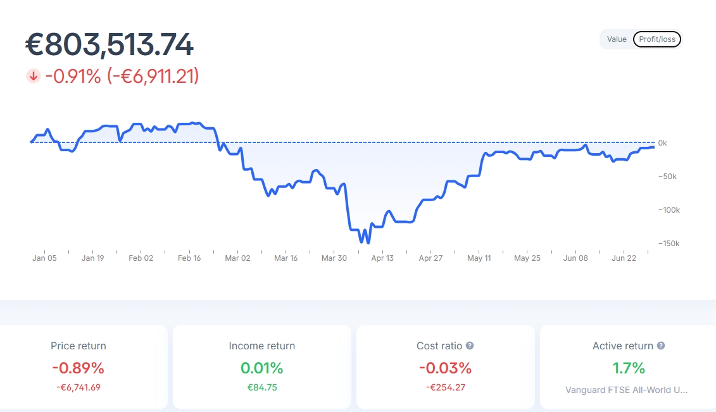Click the red down-arrow loss icon
Screen dimensions: 716x412
click(34, 77)
